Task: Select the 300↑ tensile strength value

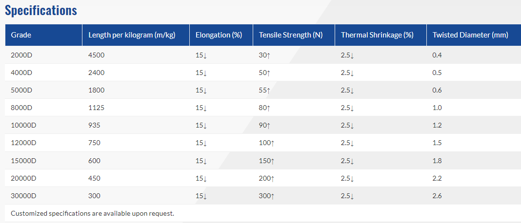Action: click(266, 196)
